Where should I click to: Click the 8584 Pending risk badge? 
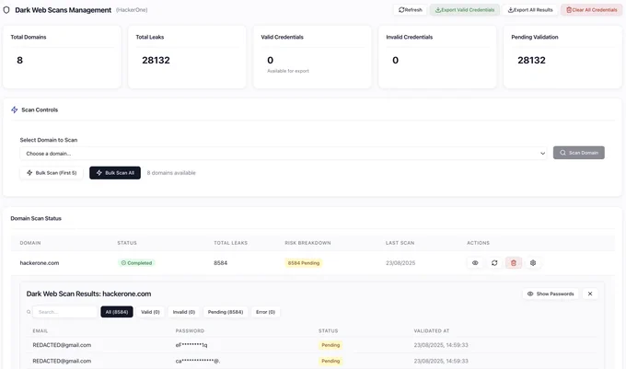304,263
